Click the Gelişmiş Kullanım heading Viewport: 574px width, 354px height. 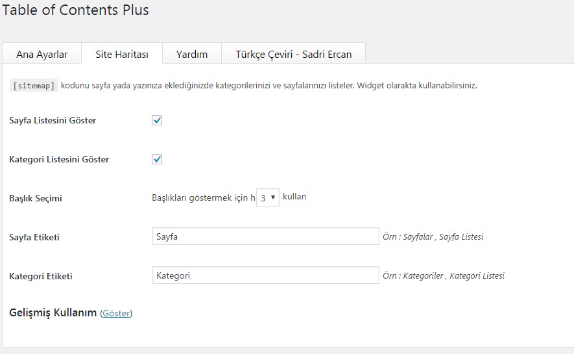click(x=53, y=312)
